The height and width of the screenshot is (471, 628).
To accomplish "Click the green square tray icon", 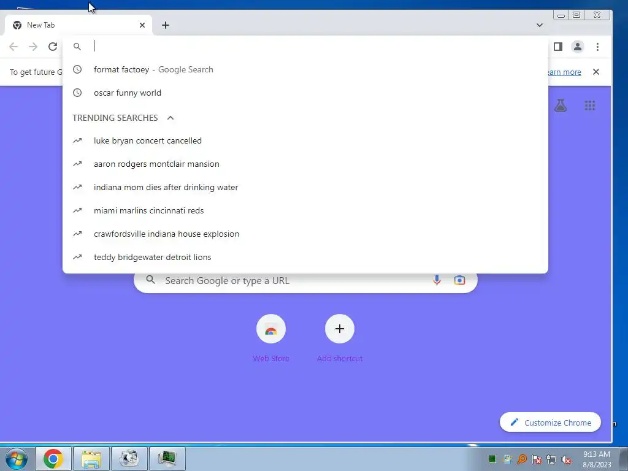I will point(492,459).
